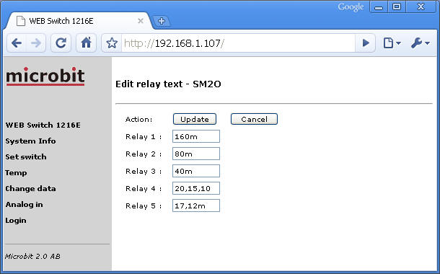
Task: Reload the page with refresh icon
Action: [61, 43]
